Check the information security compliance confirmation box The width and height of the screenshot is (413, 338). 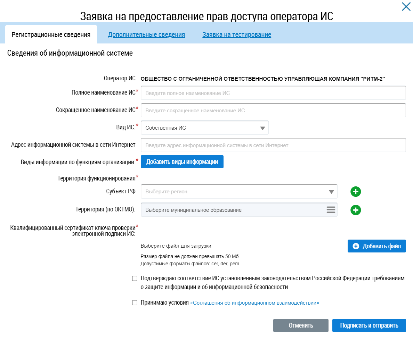(x=135, y=279)
